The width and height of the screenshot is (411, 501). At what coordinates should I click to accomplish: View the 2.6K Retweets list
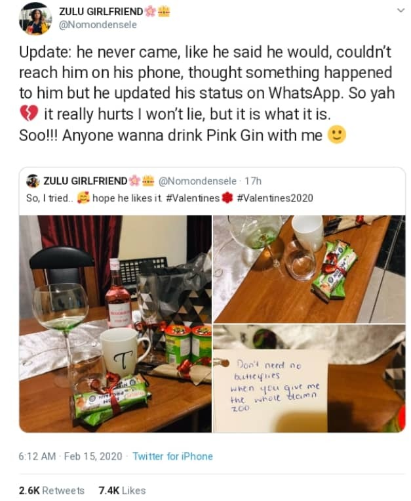[x=52, y=490]
